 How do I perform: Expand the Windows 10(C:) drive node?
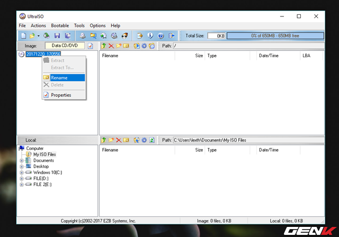coord(22,172)
